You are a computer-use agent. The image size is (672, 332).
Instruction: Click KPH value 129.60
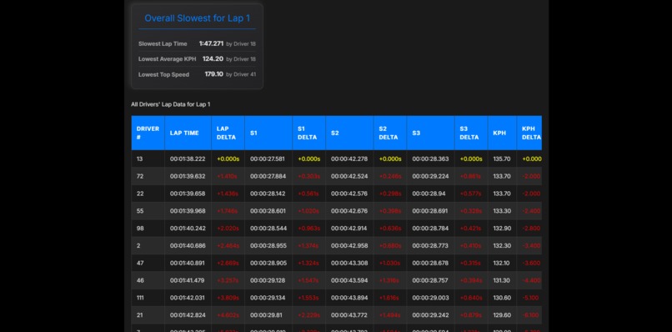tap(502, 315)
